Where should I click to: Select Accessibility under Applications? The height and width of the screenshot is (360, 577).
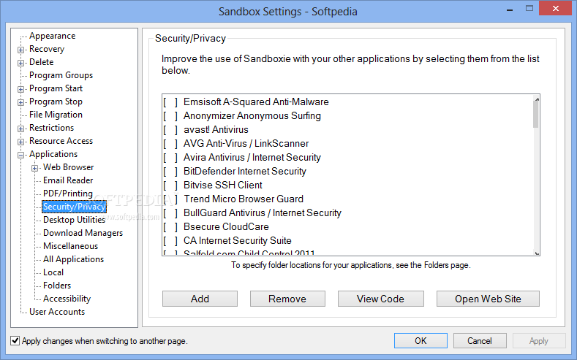point(67,299)
